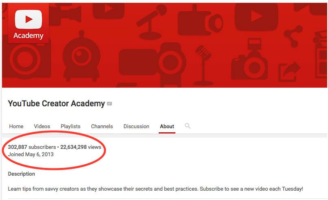Viewport: 328px width, 200px height.
Task: Open the channel search magnifier icon
Action: coord(188,126)
